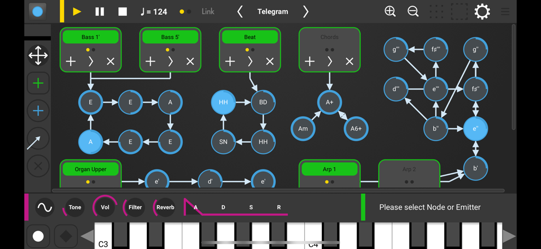541x249 pixels.
Task: Adjust the Reverb knob
Action: click(x=165, y=207)
